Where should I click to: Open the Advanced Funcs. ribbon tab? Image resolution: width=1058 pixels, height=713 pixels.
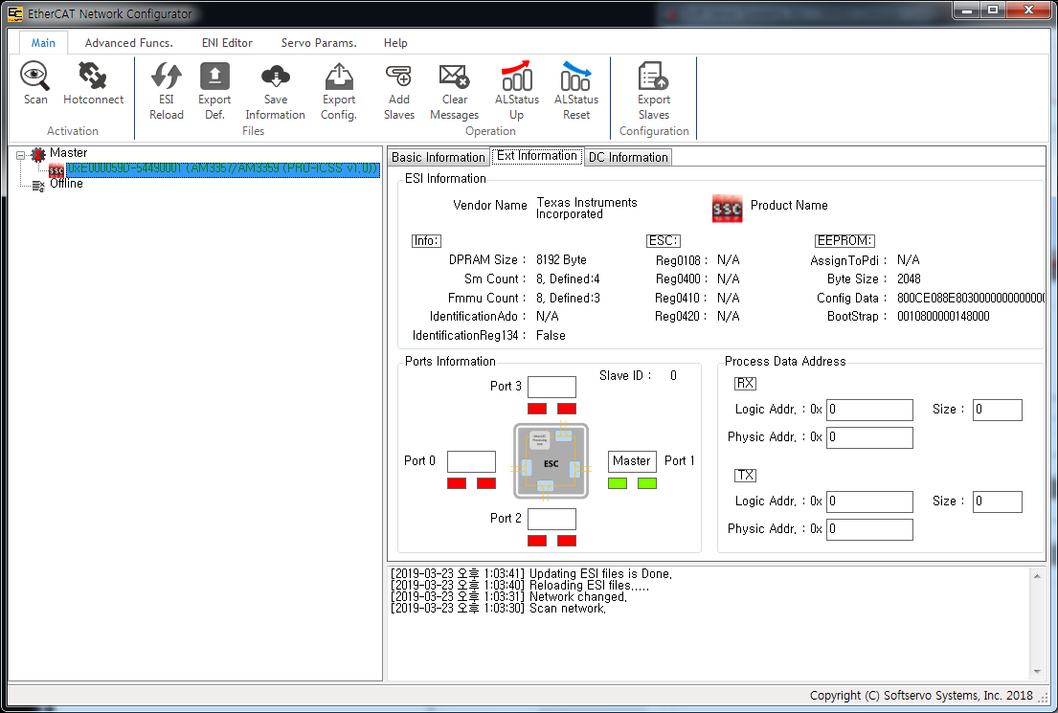click(x=128, y=43)
